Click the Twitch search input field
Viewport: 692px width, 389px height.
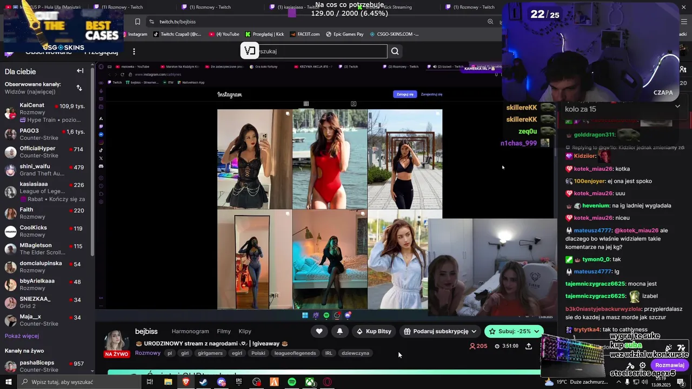click(322, 51)
